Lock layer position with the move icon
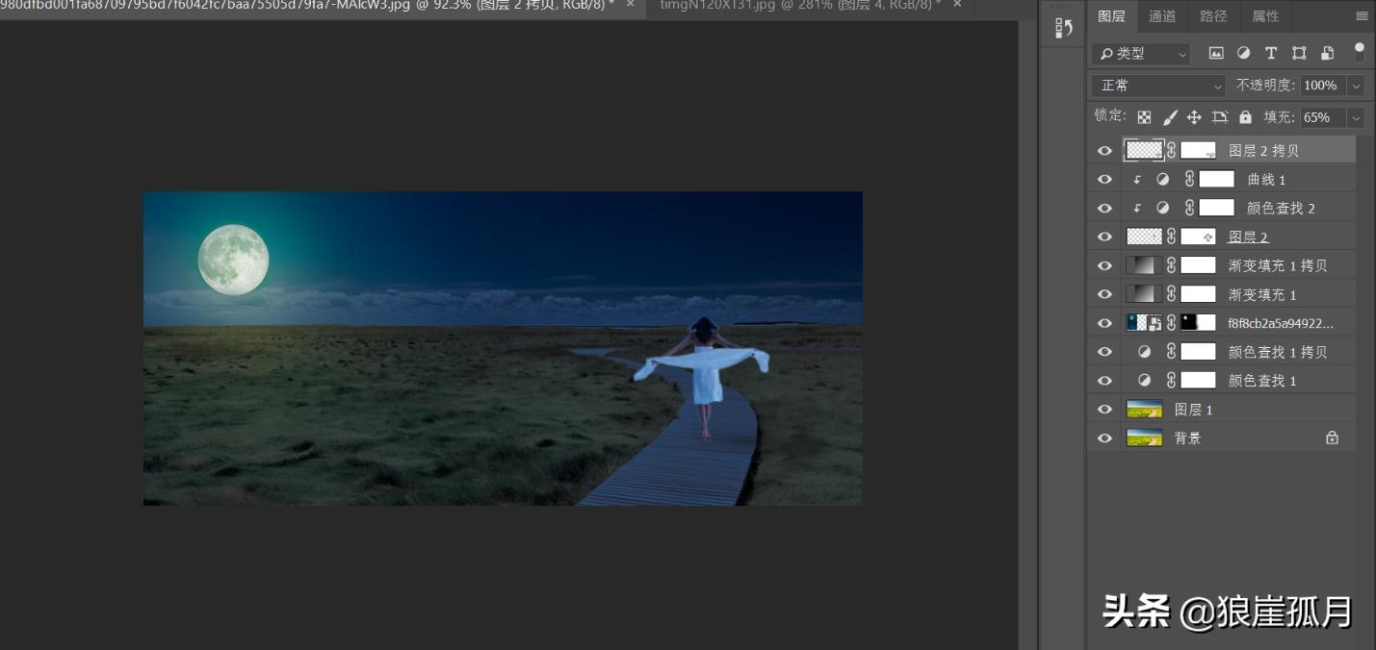The height and width of the screenshot is (650, 1376). 1196,117
